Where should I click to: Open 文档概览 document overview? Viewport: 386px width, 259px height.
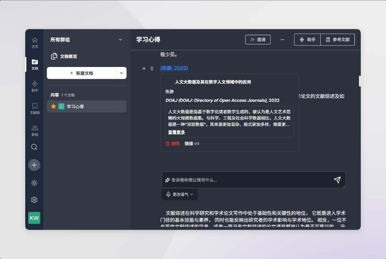point(64,56)
